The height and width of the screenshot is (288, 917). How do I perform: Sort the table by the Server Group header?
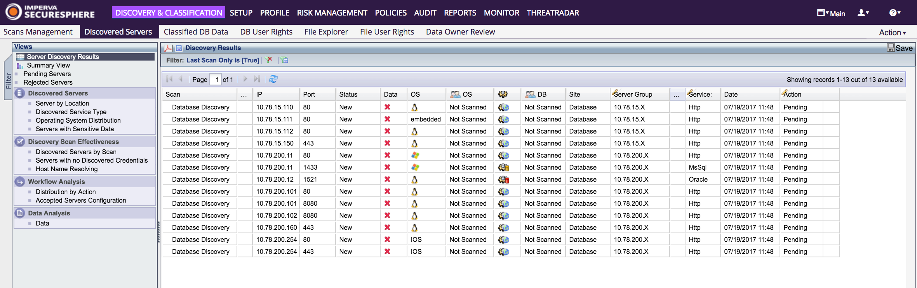point(640,94)
